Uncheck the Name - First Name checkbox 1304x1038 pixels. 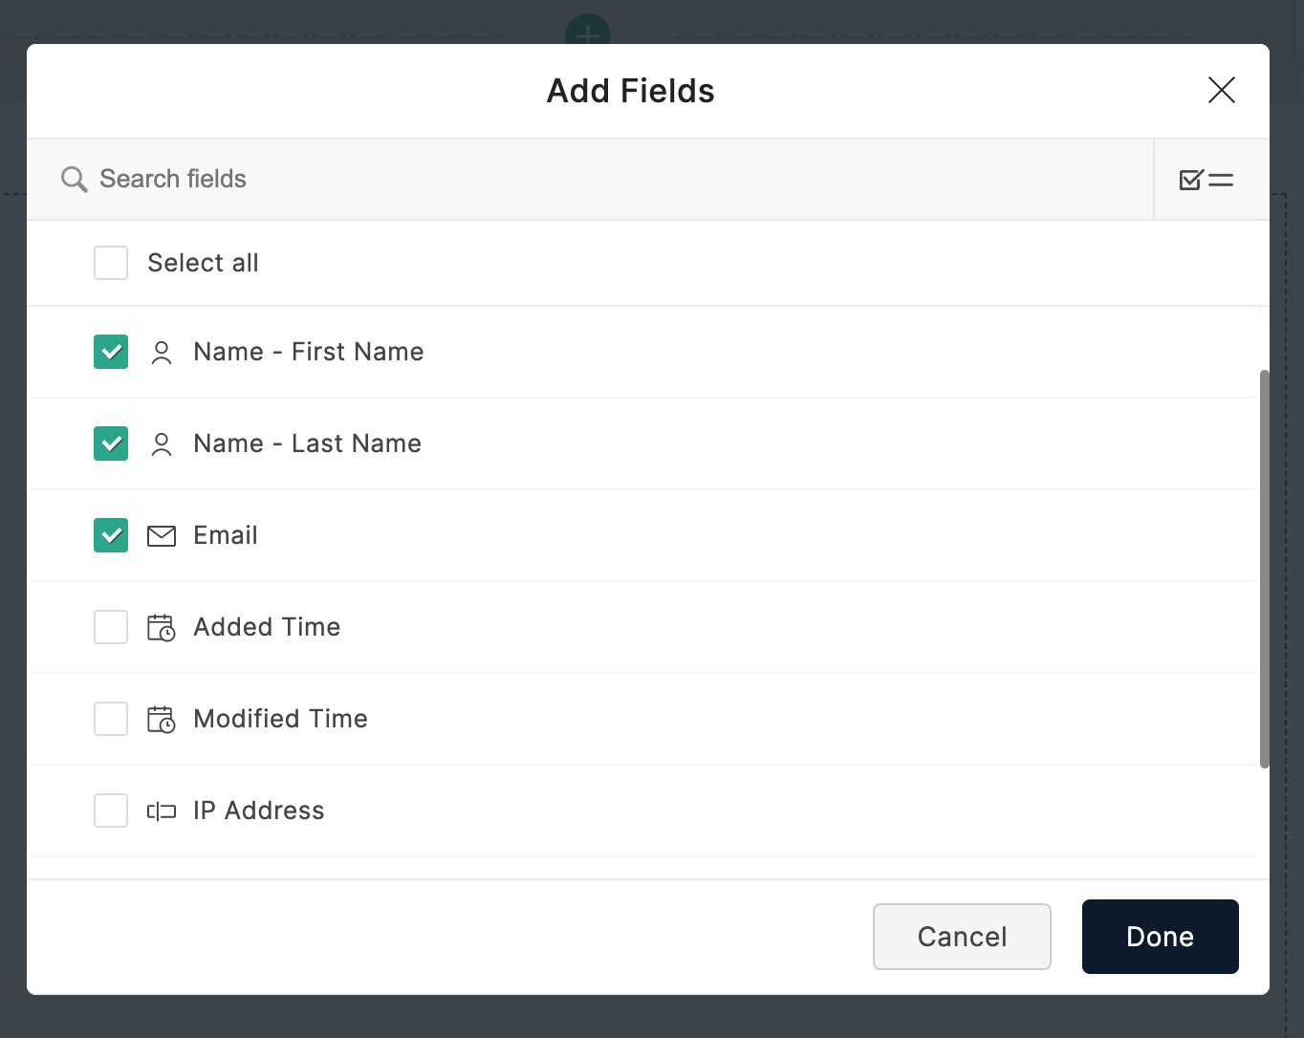111,352
